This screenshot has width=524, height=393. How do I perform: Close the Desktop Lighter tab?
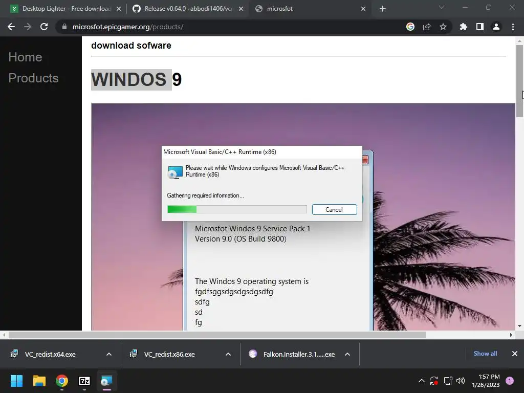coord(119,9)
